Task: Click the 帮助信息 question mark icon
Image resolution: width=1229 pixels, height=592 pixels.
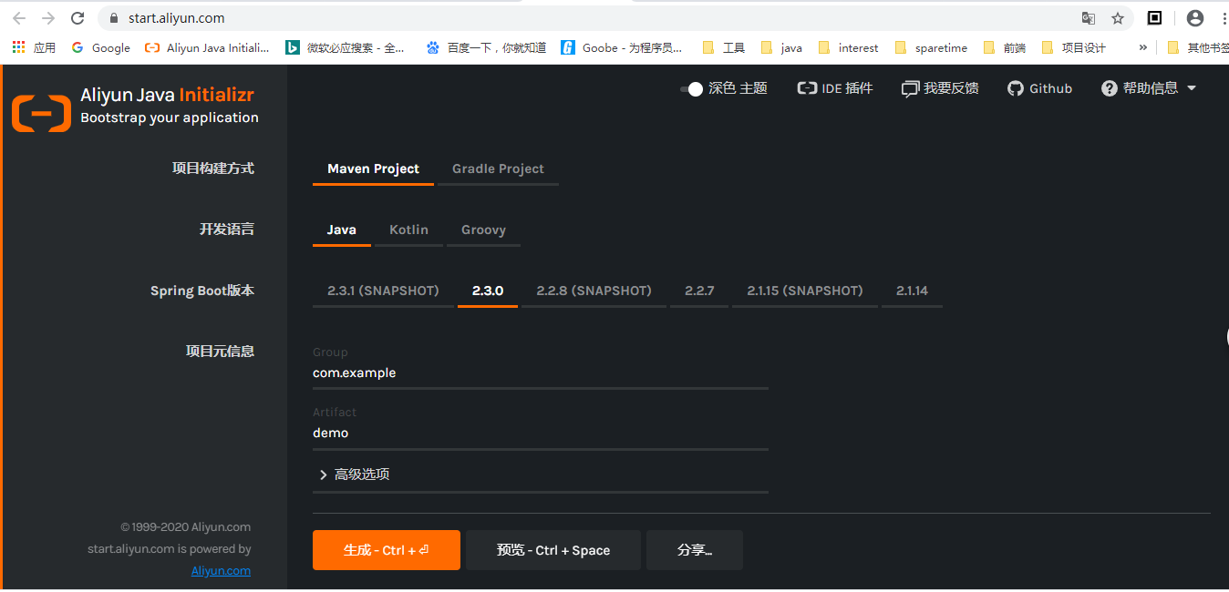Action: 1110,88
